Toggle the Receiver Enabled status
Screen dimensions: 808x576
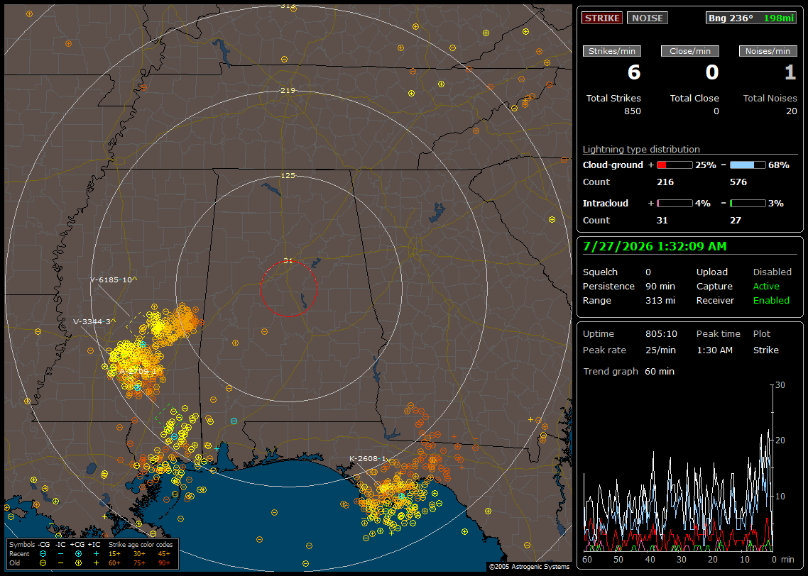tap(771, 301)
